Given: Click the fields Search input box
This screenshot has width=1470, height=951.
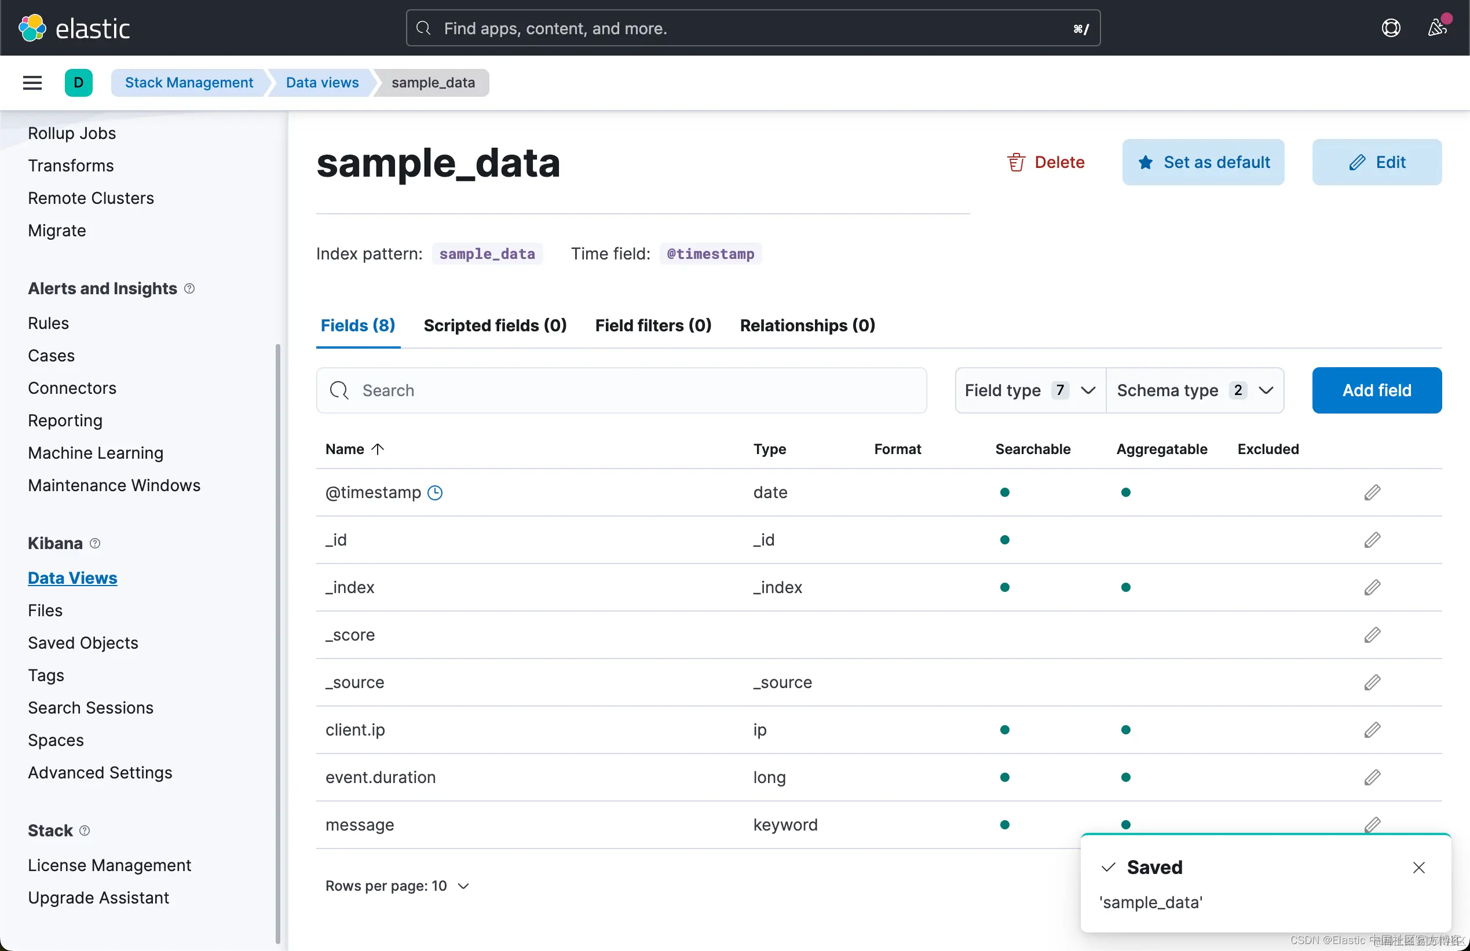Looking at the screenshot, I should [x=621, y=390].
